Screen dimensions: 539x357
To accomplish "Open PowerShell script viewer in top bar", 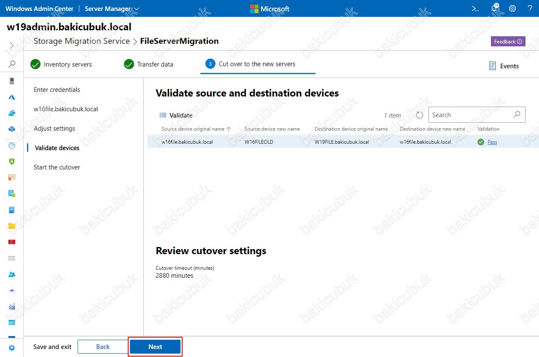I will (475, 8).
